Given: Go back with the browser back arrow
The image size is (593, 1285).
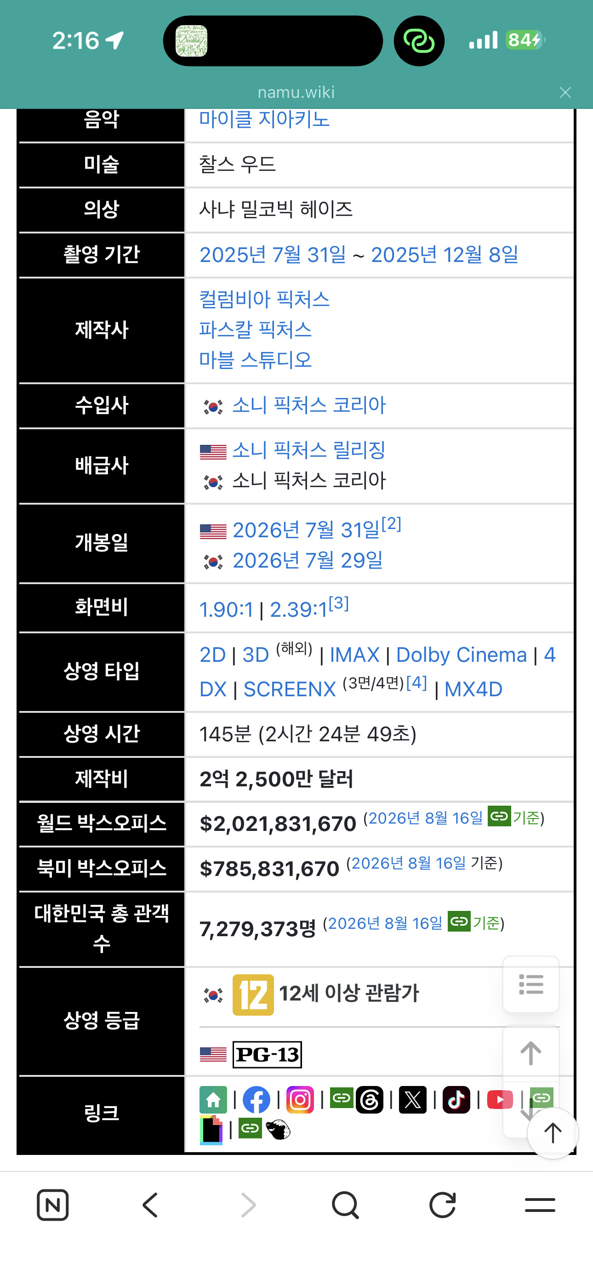Looking at the screenshot, I should click(x=150, y=1205).
